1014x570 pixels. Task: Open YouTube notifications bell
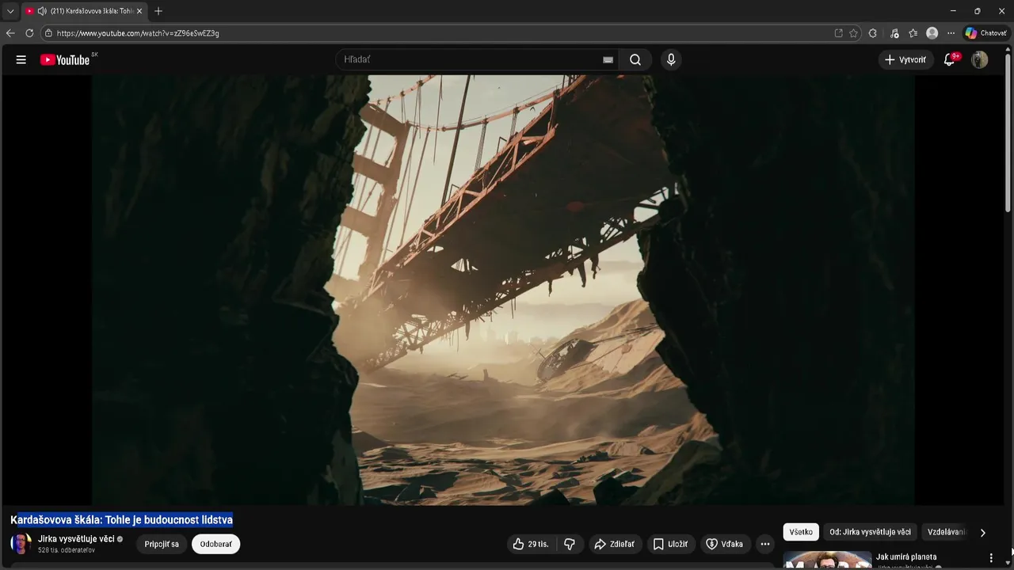(x=949, y=59)
